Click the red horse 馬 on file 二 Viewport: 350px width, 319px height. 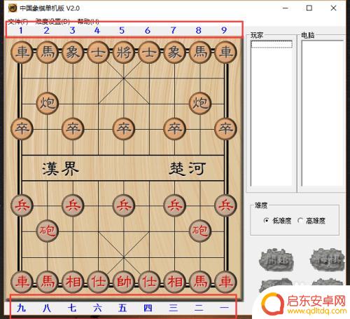point(200,282)
